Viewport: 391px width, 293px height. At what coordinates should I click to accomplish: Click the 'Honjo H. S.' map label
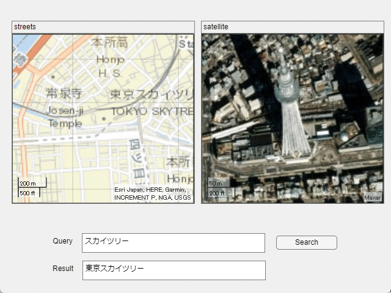coord(110,67)
